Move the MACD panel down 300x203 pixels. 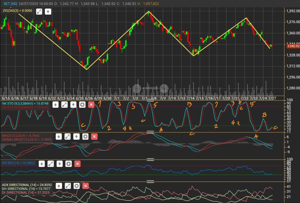tap(76, 137)
